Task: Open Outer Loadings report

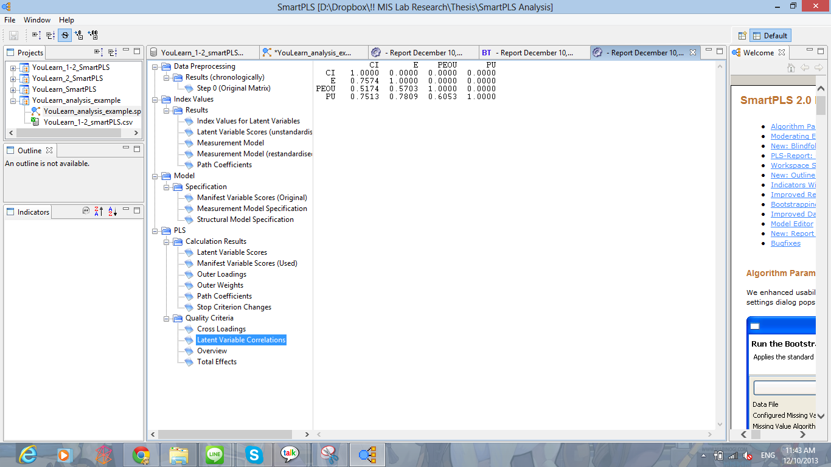Action: [221, 274]
